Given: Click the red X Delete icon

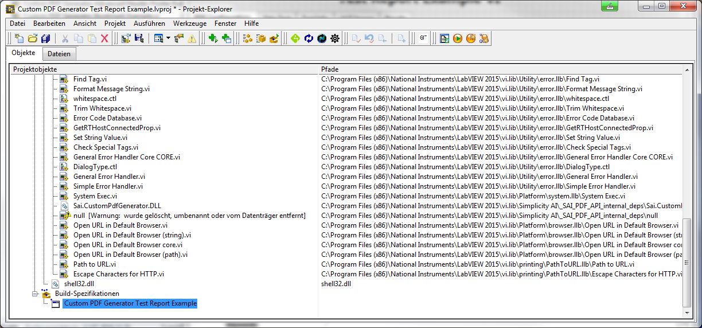Looking at the screenshot, I should tap(104, 39).
